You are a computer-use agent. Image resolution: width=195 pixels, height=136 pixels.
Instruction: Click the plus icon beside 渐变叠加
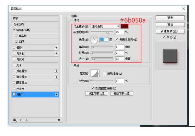(56, 77)
